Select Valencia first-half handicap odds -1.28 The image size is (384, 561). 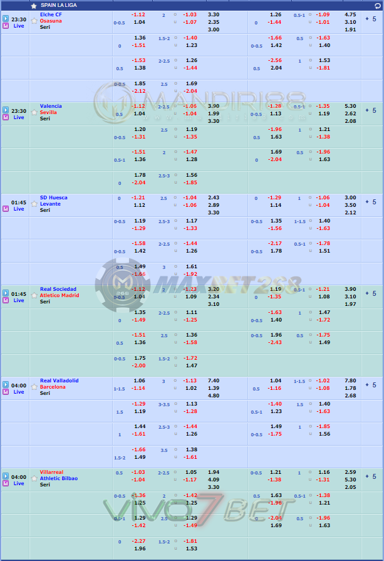(275, 107)
